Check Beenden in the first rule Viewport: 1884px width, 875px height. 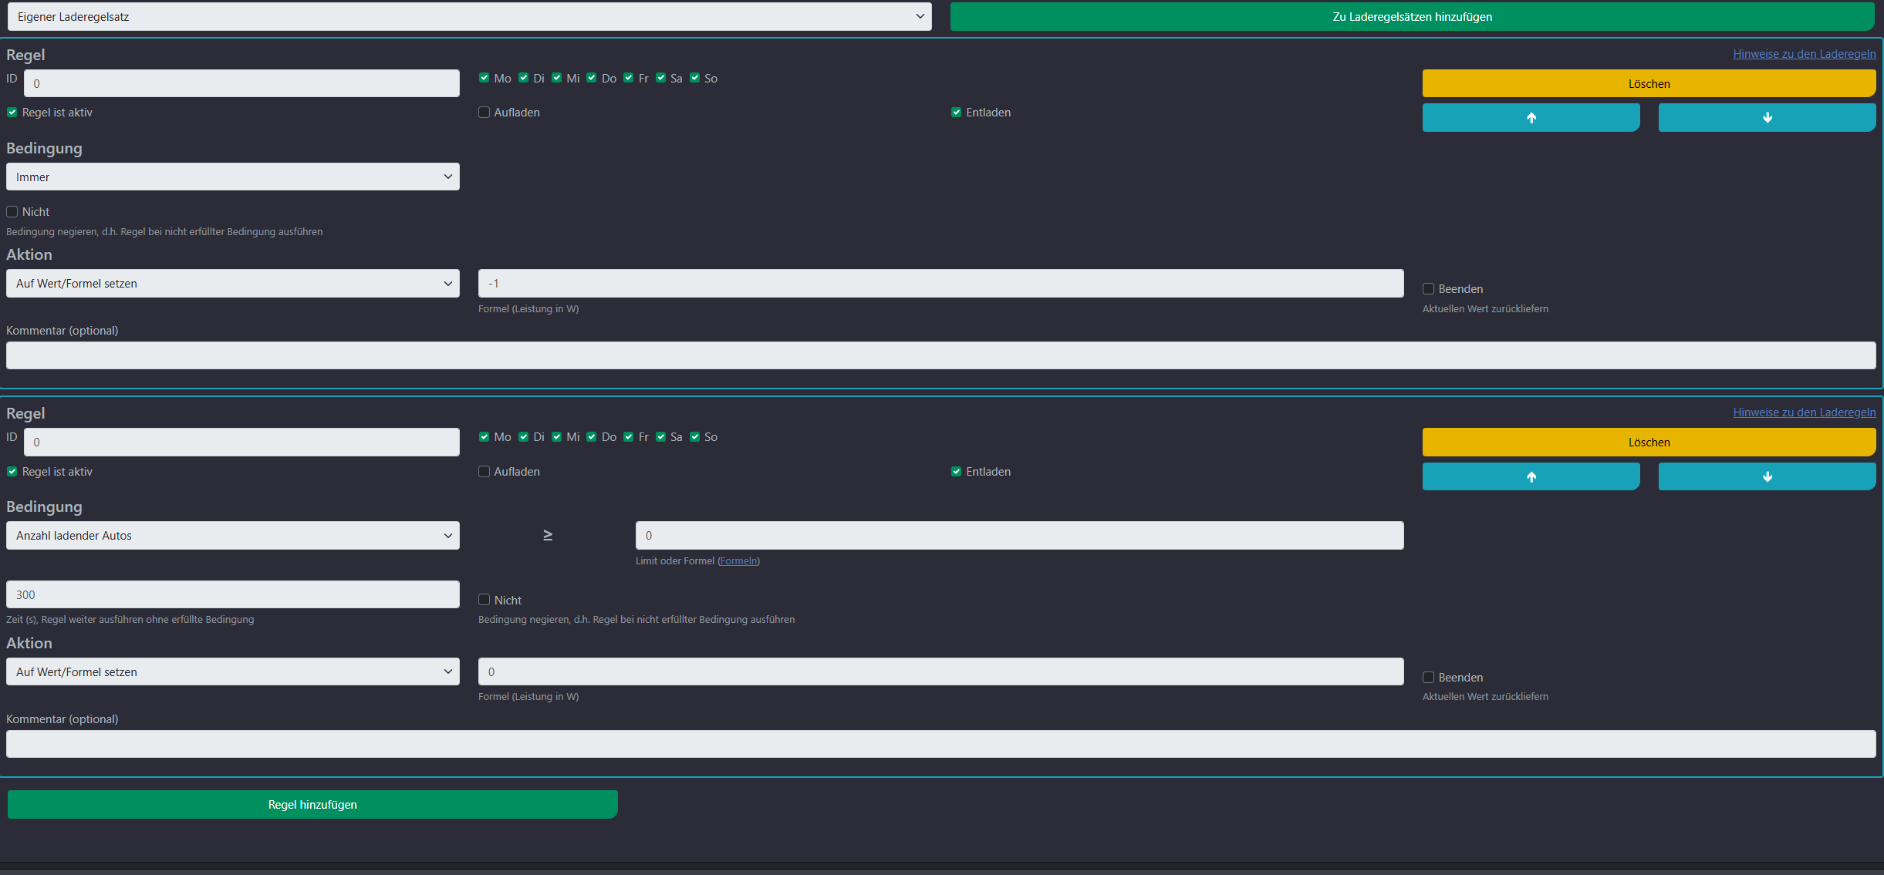(x=1429, y=289)
